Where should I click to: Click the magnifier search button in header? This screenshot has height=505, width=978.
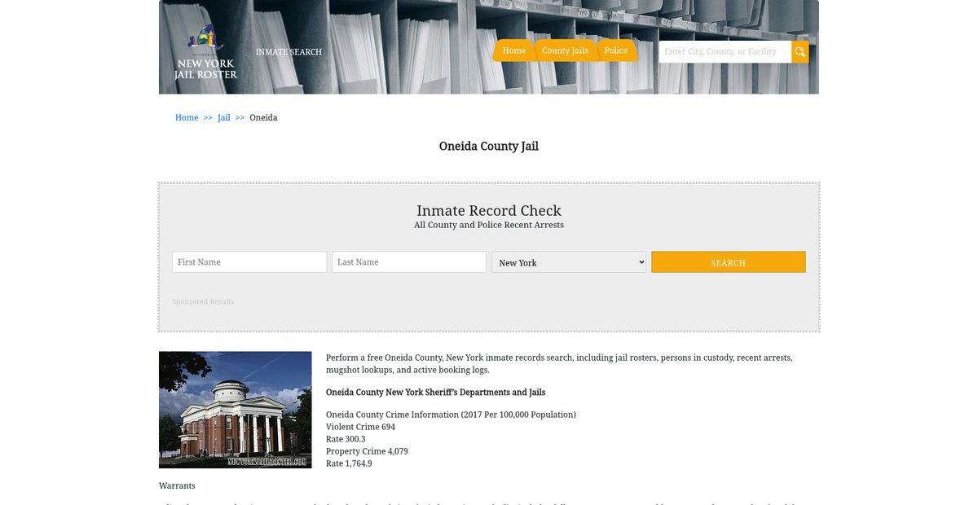tap(800, 52)
